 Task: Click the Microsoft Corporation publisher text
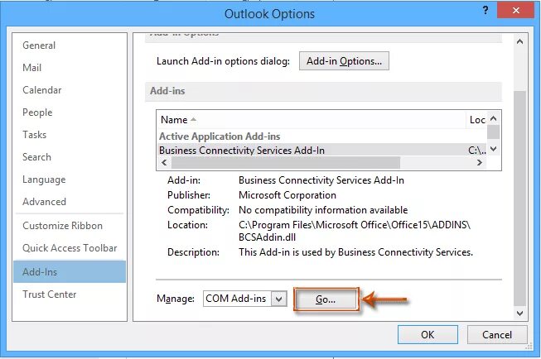pos(287,195)
